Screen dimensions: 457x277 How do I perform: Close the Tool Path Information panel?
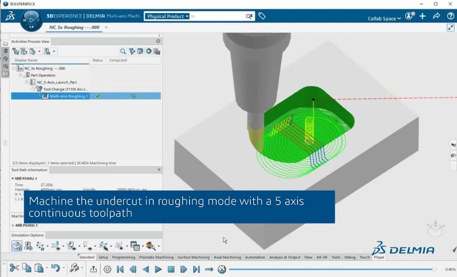click(x=159, y=170)
